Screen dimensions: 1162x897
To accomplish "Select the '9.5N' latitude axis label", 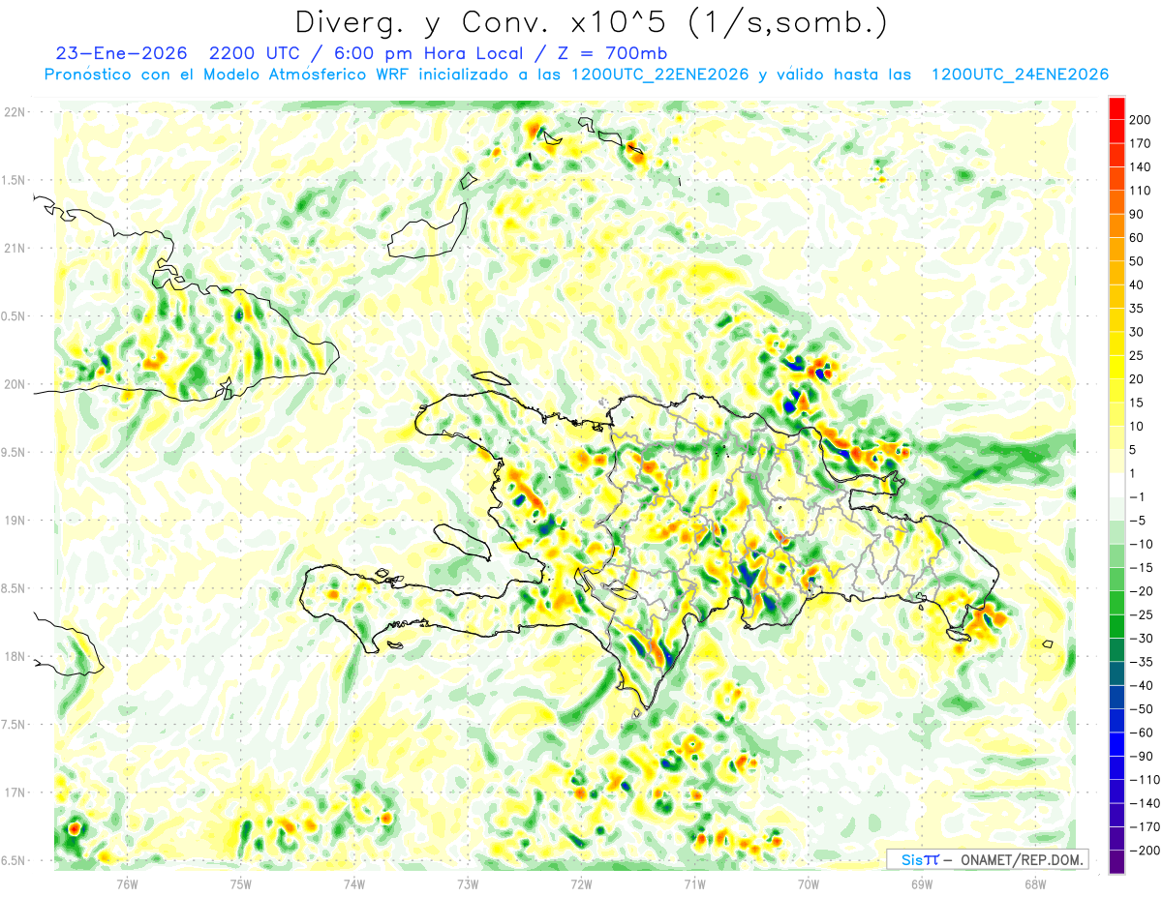I will click(x=15, y=452).
